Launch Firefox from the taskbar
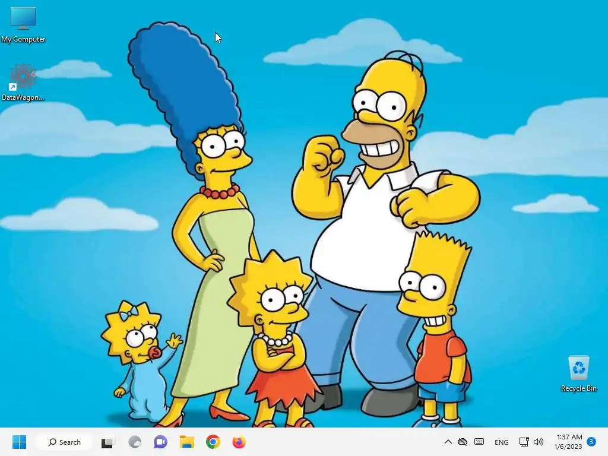 pyautogui.click(x=239, y=442)
